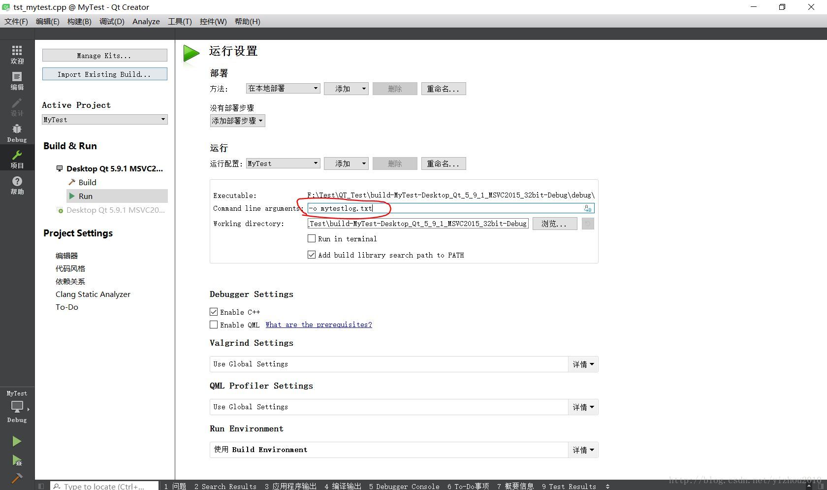Open the run configuration 添加 dropdown

pos(346,163)
